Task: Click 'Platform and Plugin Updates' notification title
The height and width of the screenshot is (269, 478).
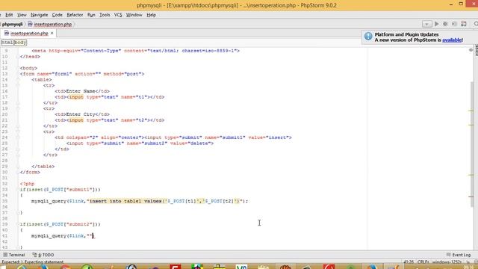Action: click(x=406, y=34)
